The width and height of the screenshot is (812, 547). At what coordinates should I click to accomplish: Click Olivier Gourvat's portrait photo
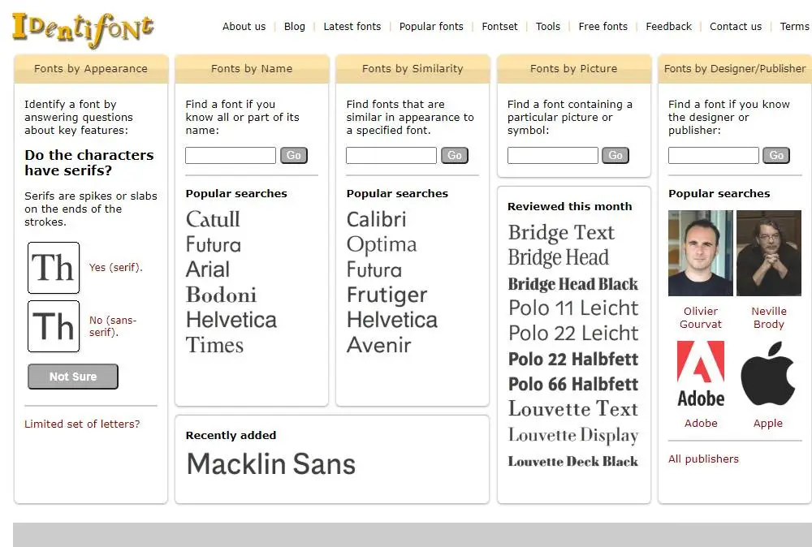pyautogui.click(x=701, y=253)
